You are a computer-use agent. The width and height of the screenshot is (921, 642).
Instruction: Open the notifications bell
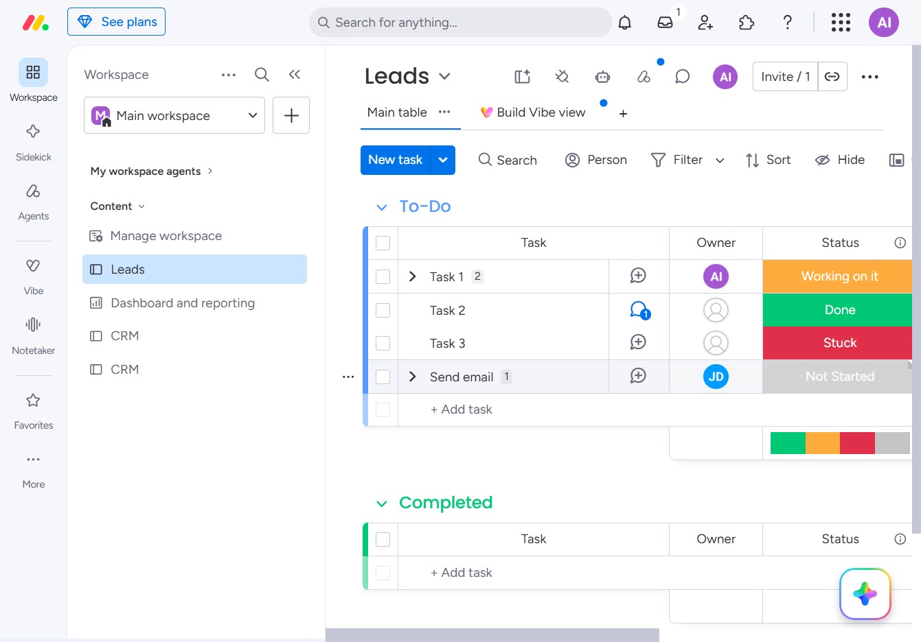point(624,23)
